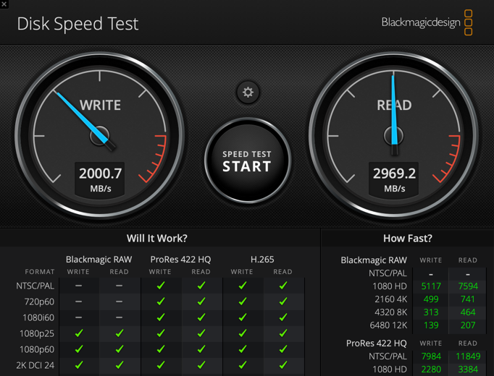Click the Blackmagicdesign logo
The width and height of the screenshot is (494, 376).
(427, 22)
